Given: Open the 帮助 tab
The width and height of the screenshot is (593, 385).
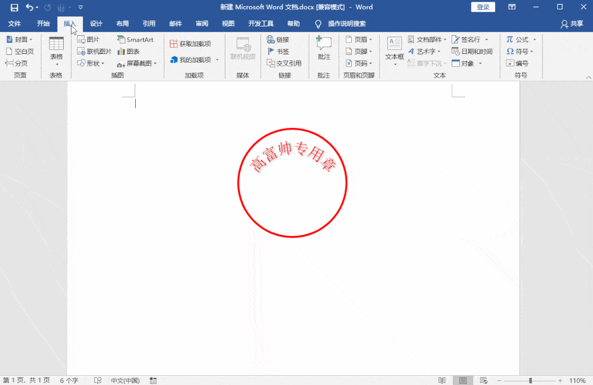Looking at the screenshot, I should pos(293,24).
